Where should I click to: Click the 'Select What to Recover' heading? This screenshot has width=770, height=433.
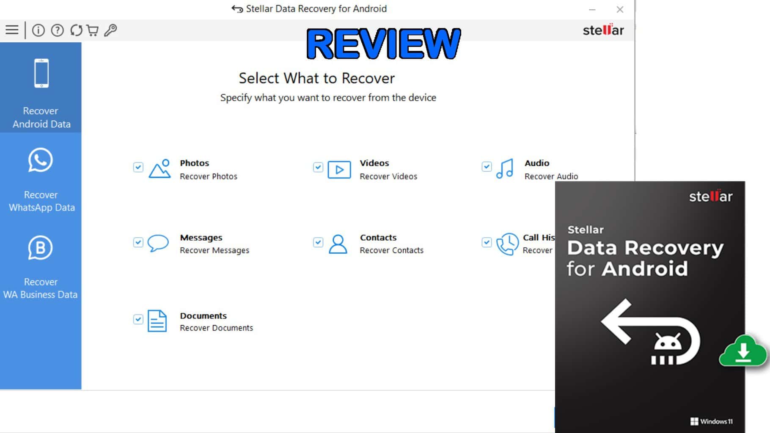316,78
